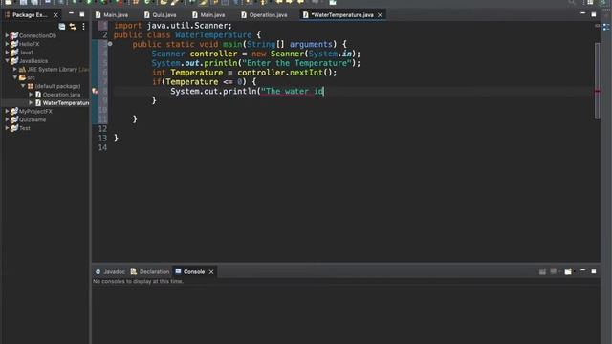Maximize the editor area

594,14
